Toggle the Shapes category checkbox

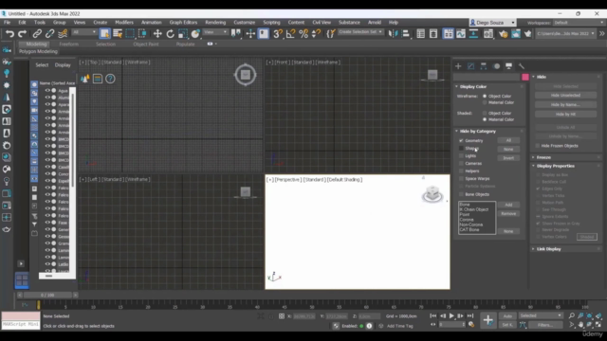coord(461,148)
